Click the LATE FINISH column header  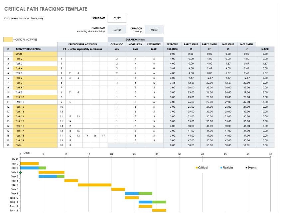tap(246, 44)
